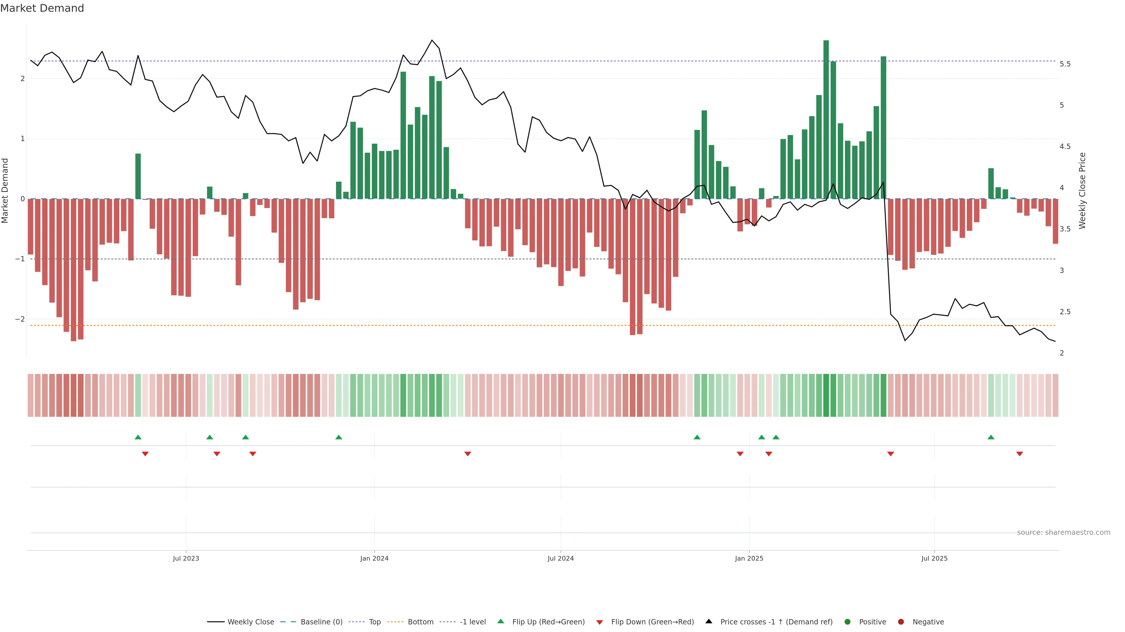Screen dimensions: 1125x632
Task: Select the Jan 2025 x-axis label
Action: 749,558
